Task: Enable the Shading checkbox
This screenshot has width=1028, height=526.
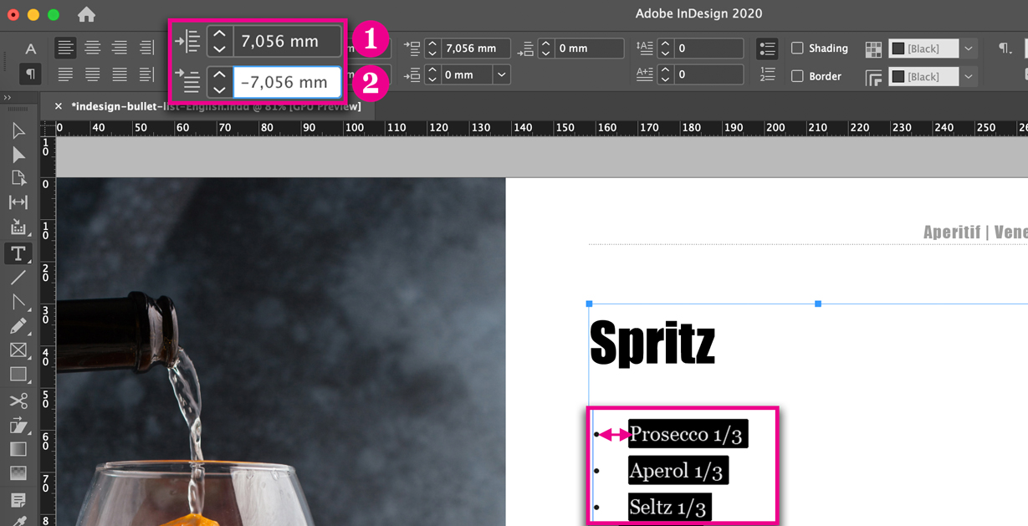Action: point(796,48)
